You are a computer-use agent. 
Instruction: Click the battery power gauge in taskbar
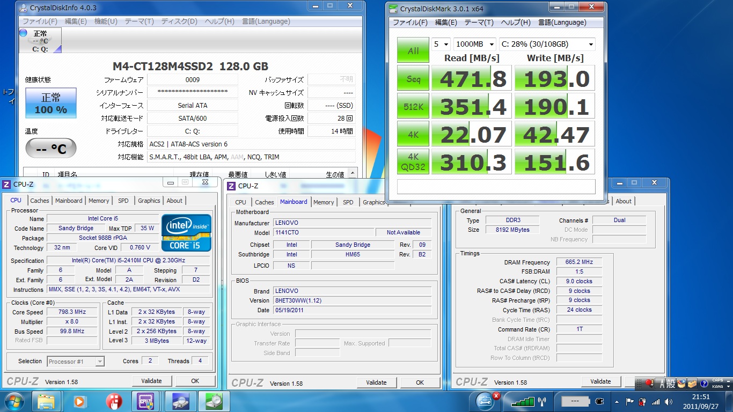pos(575,401)
